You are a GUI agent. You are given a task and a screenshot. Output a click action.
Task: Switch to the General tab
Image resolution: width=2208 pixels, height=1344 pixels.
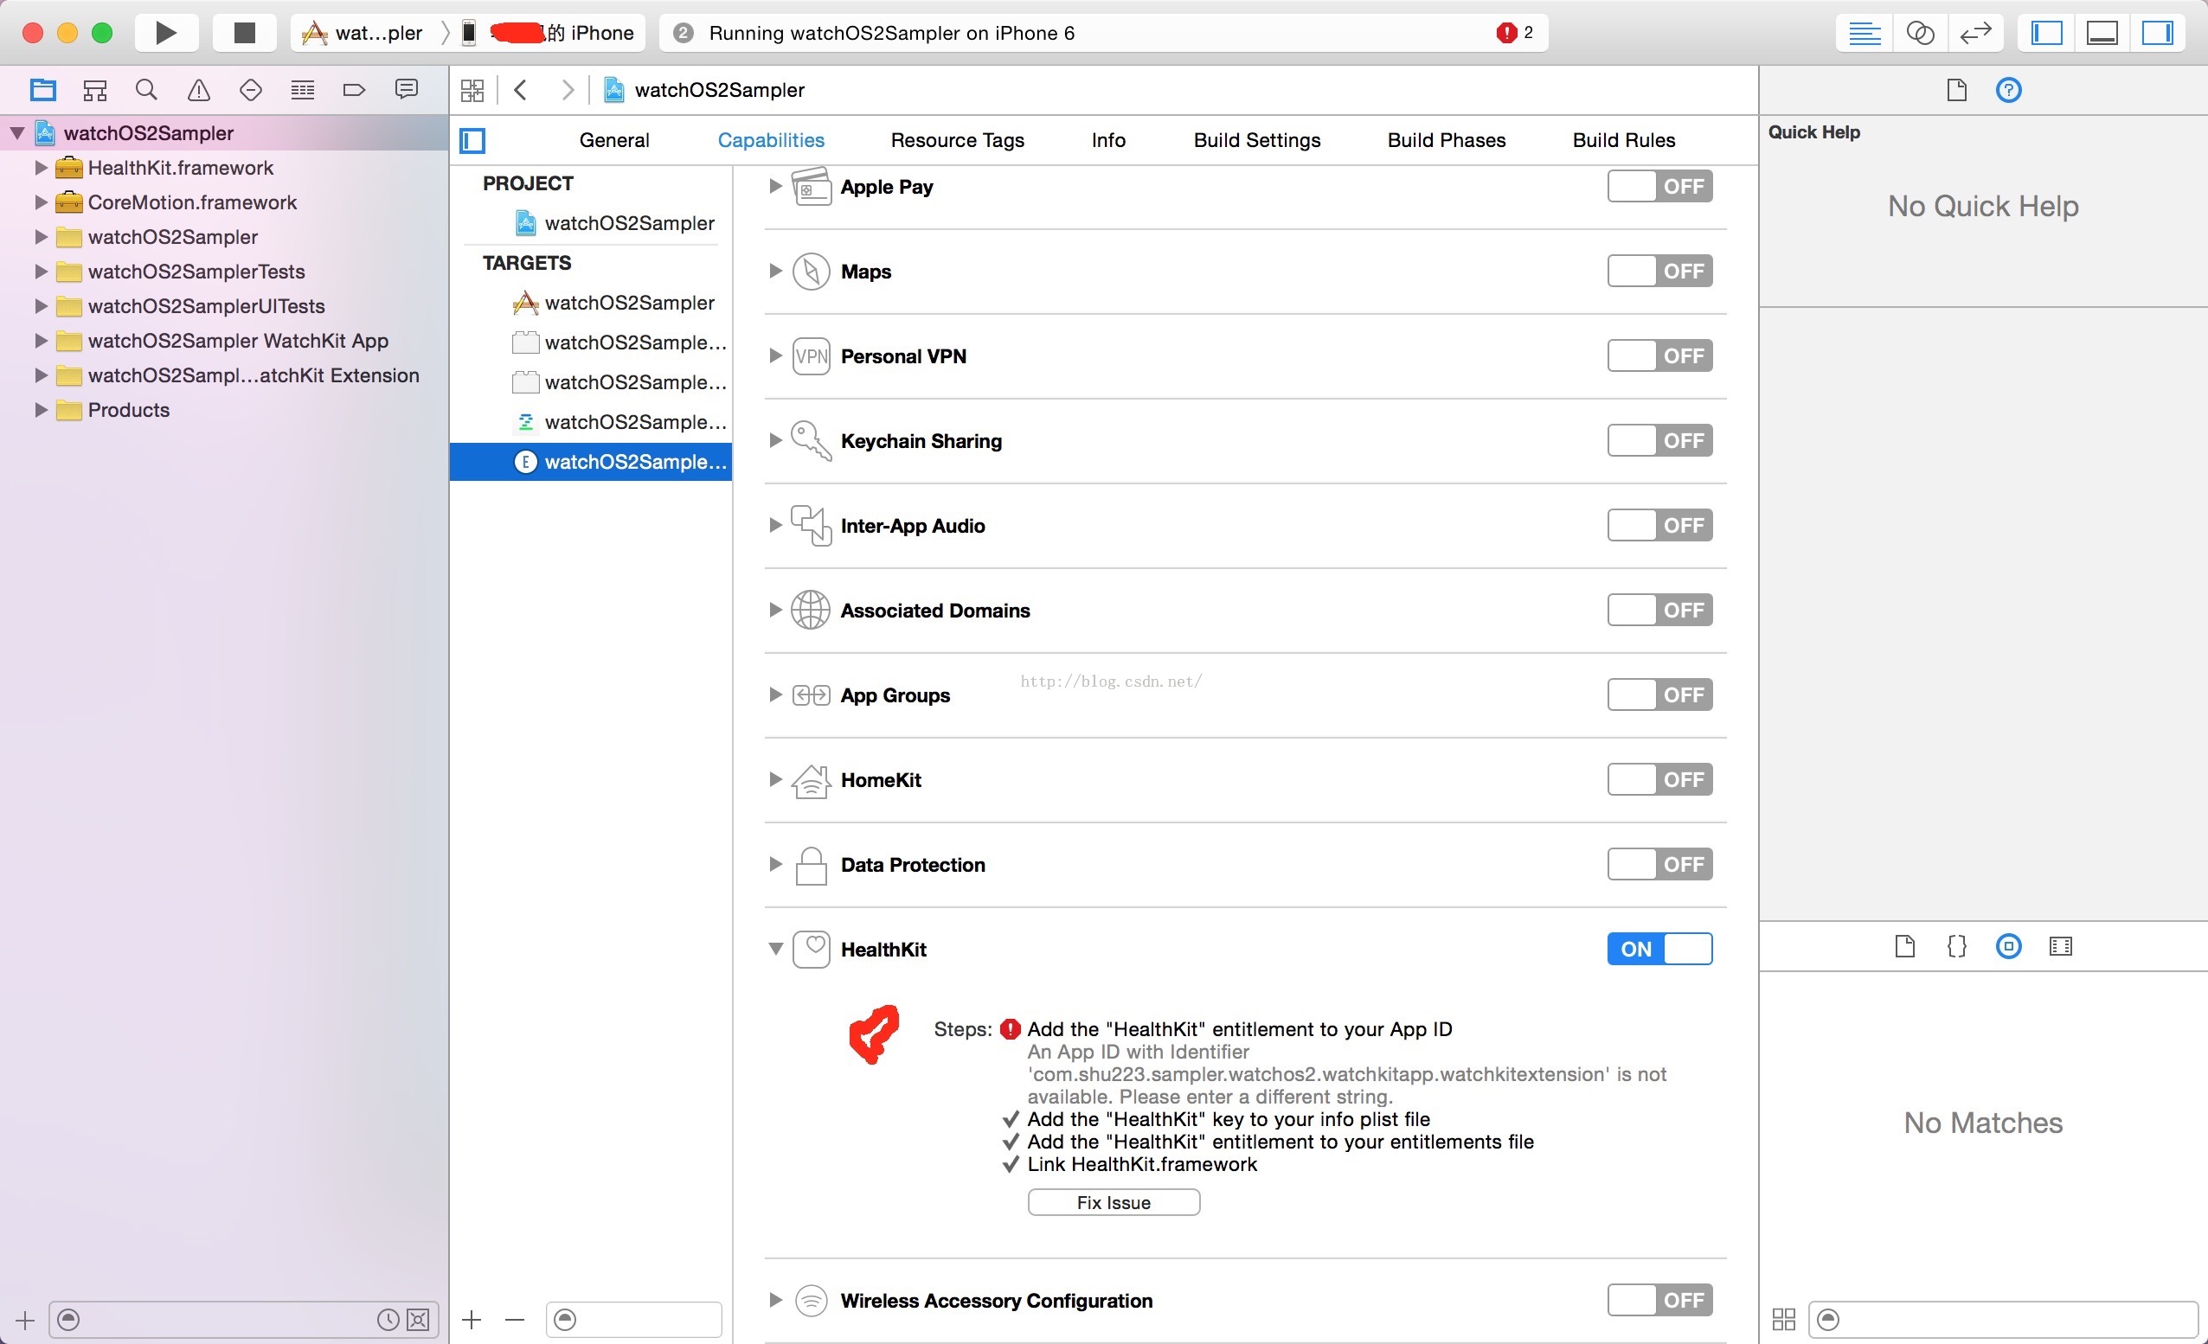(x=613, y=140)
